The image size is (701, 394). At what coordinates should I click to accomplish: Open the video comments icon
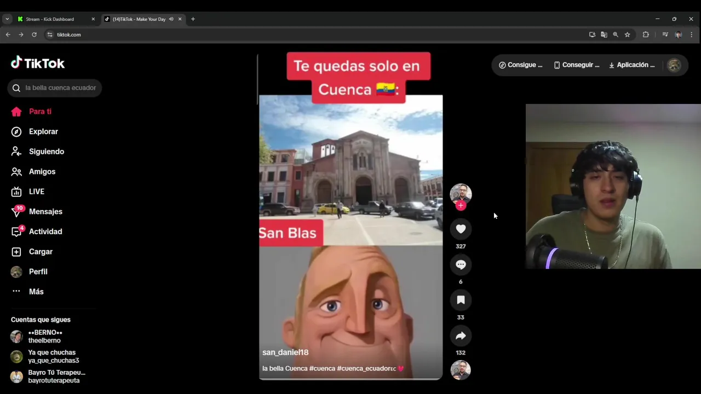461,265
